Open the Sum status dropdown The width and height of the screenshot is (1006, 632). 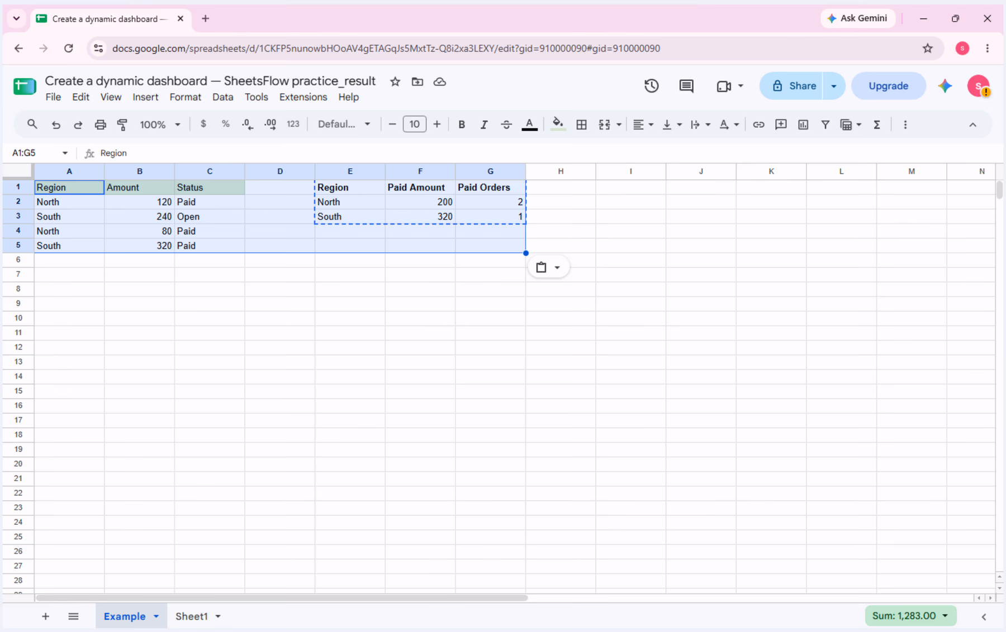coord(910,616)
